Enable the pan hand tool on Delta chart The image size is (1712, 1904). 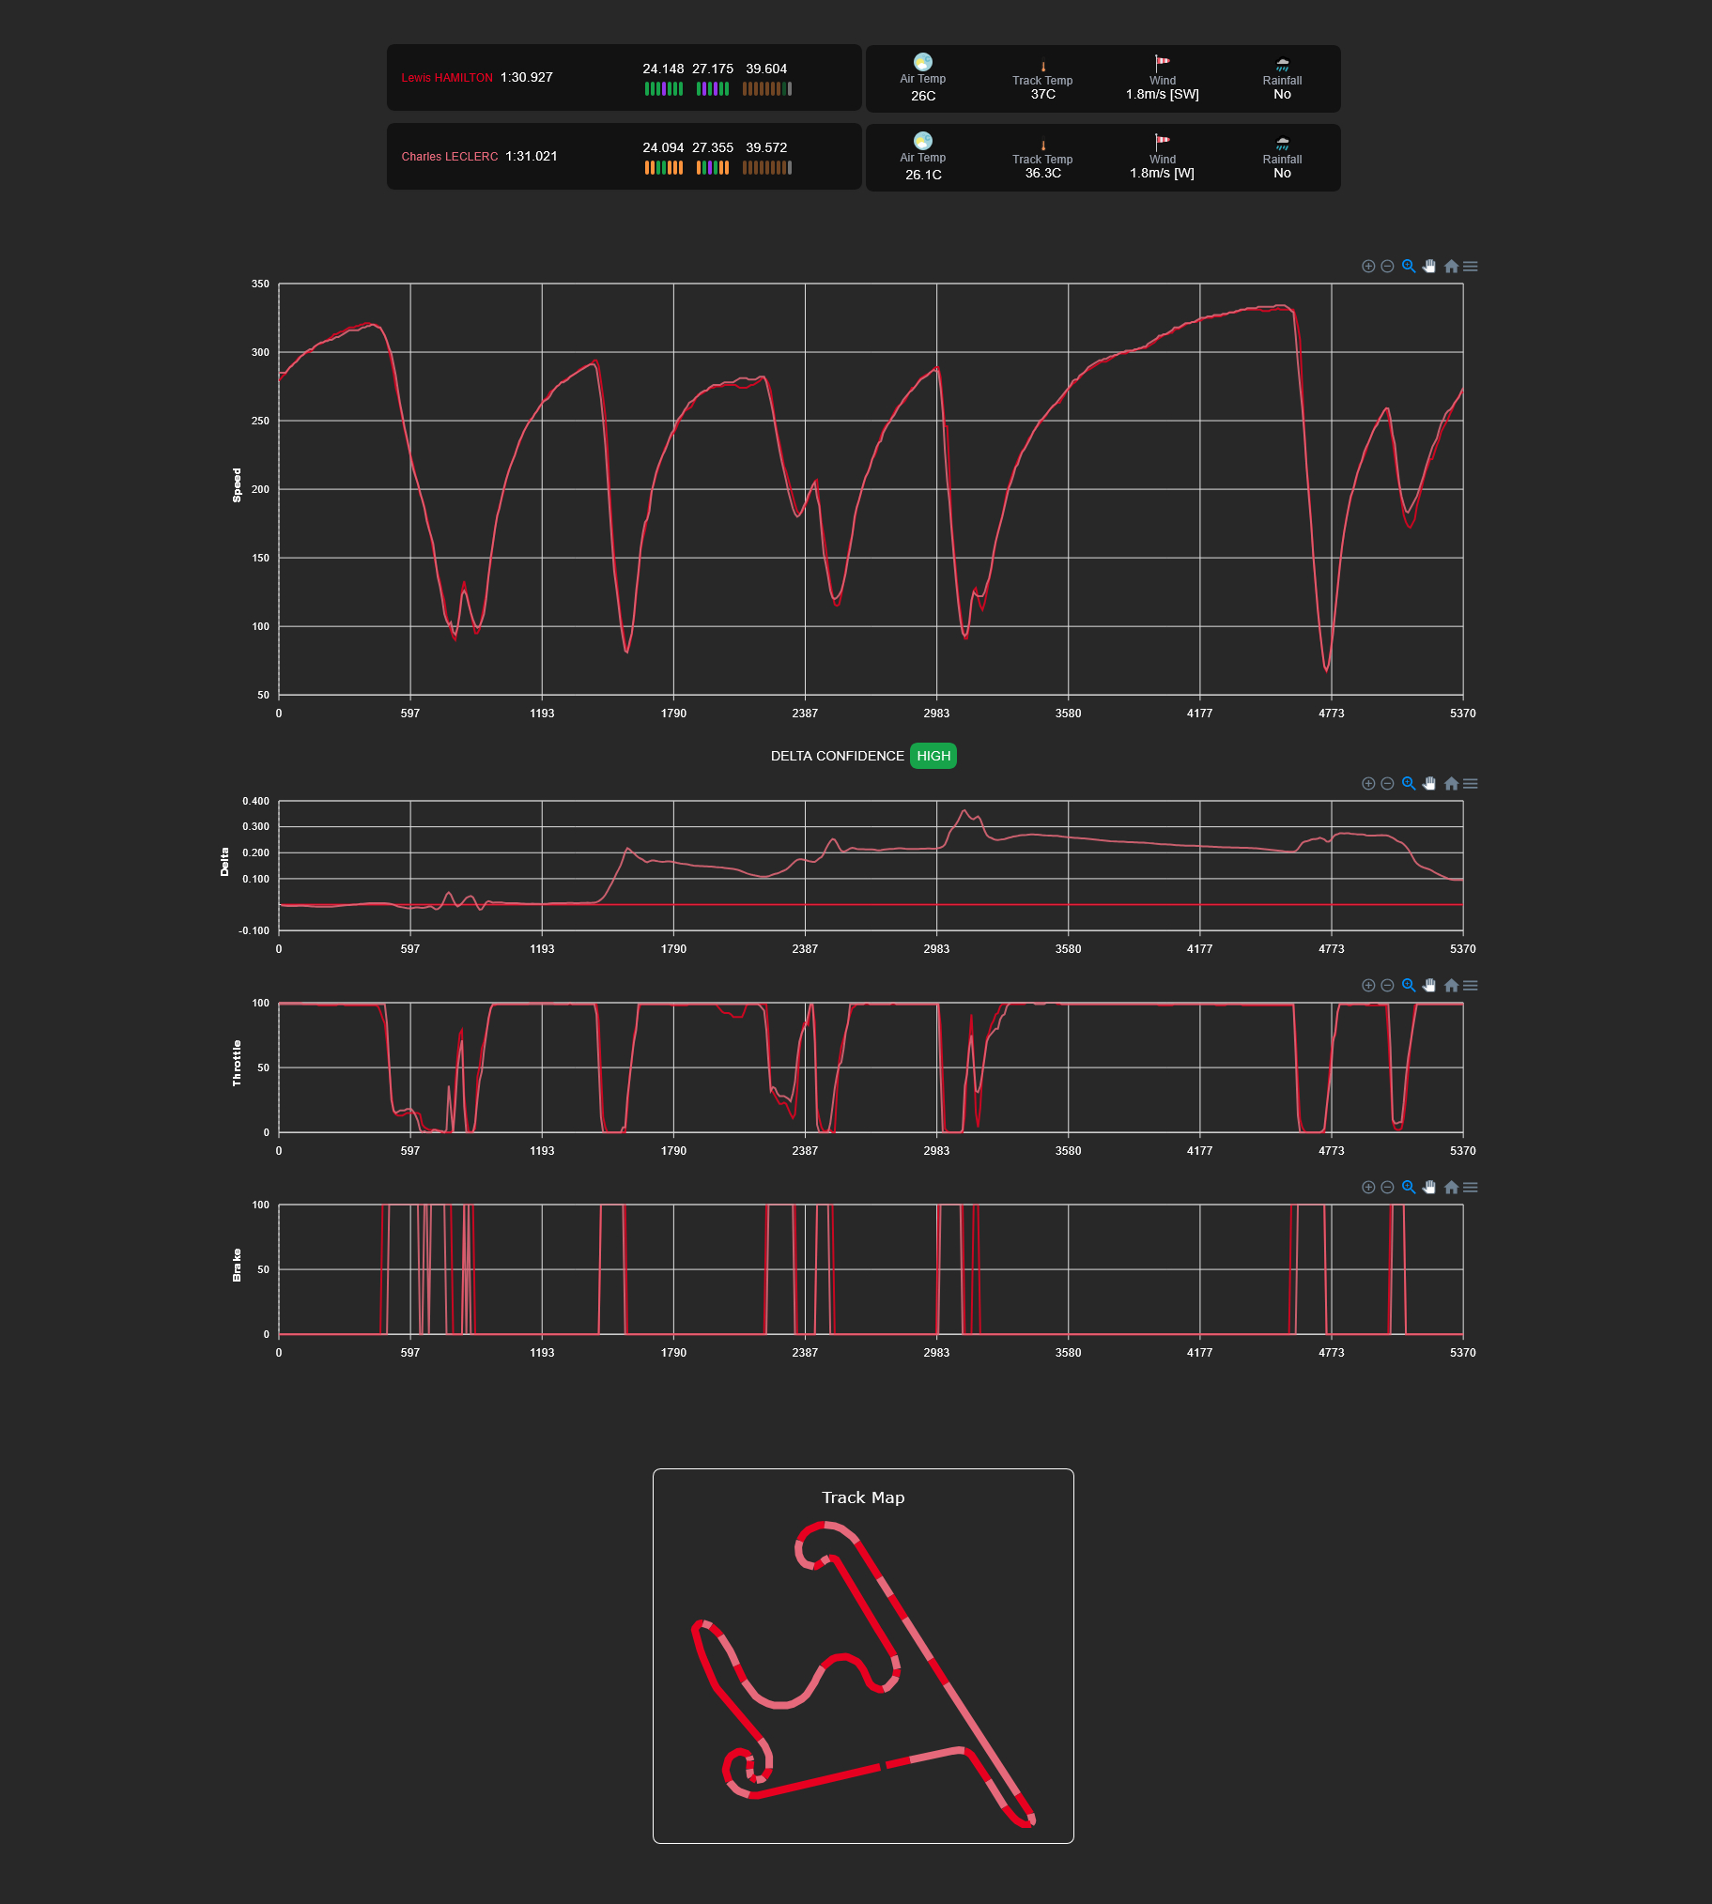click(1429, 783)
